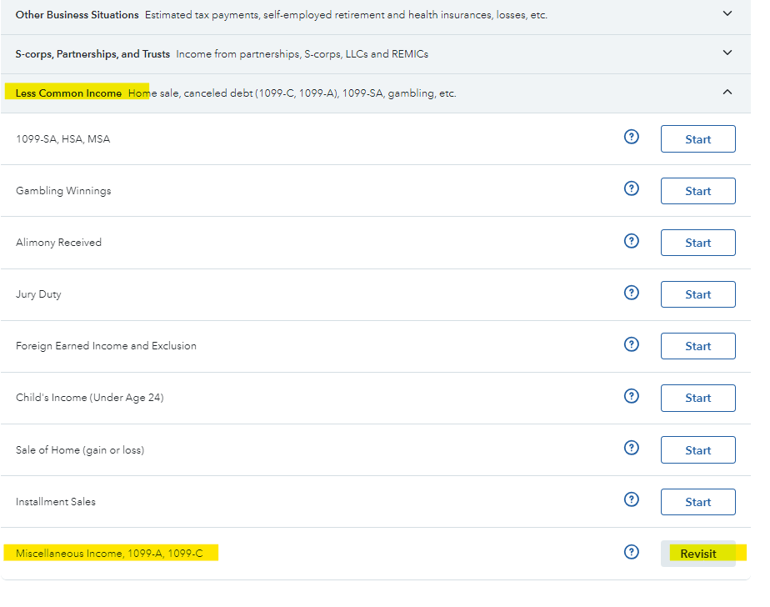Expand Other Business Situations section
The height and width of the screenshot is (607, 770).
(727, 14)
